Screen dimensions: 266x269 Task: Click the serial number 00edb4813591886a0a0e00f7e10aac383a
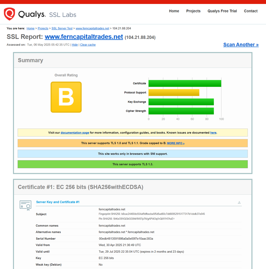tap(126, 239)
